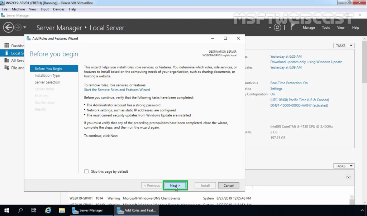The width and height of the screenshot is (367, 216).
Task: Open the taskbar Search icon
Action: point(20,210)
